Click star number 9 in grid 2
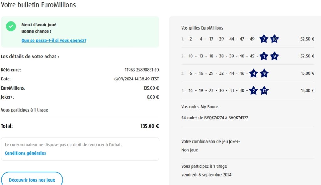 coord(274,56)
